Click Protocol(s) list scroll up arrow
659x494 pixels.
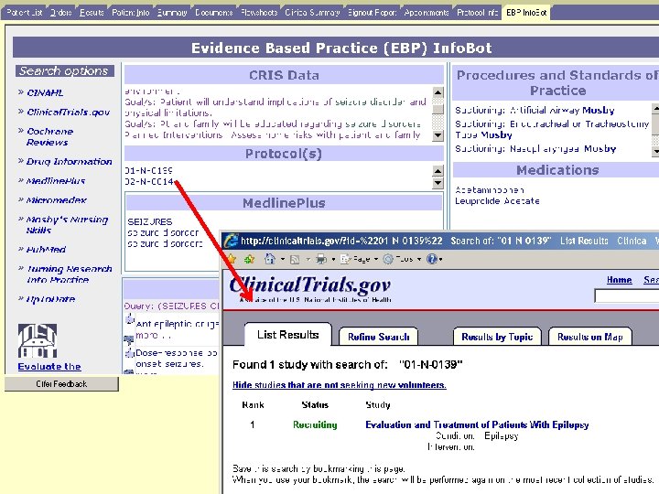coord(438,170)
